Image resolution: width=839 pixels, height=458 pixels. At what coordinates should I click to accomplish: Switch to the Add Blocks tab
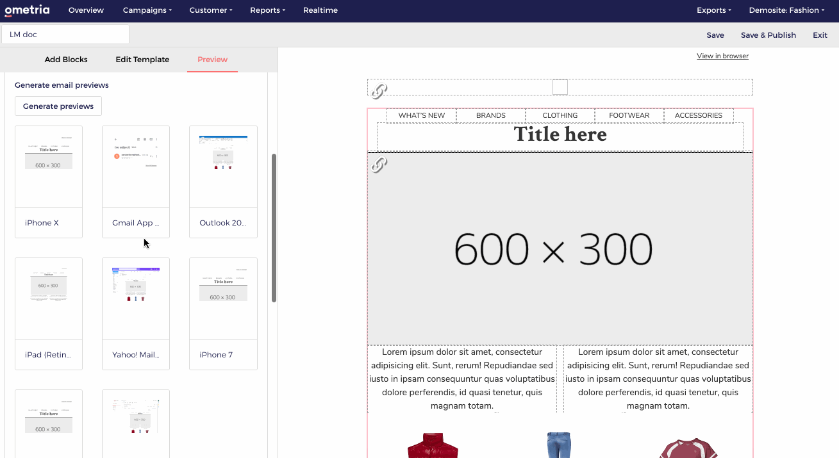point(66,60)
